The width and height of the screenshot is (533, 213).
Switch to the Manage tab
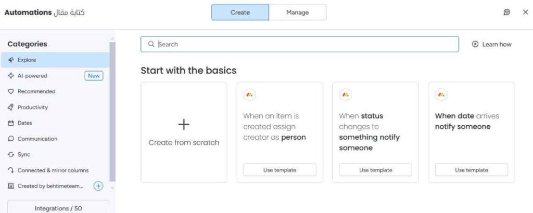pos(297,12)
